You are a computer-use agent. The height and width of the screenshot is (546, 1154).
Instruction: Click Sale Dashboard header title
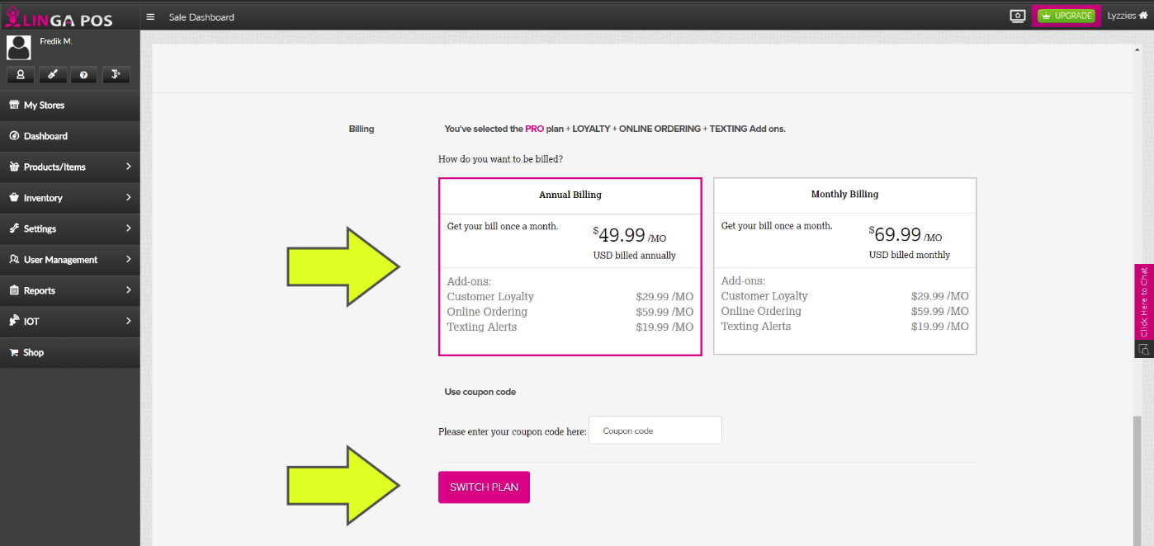201,16
